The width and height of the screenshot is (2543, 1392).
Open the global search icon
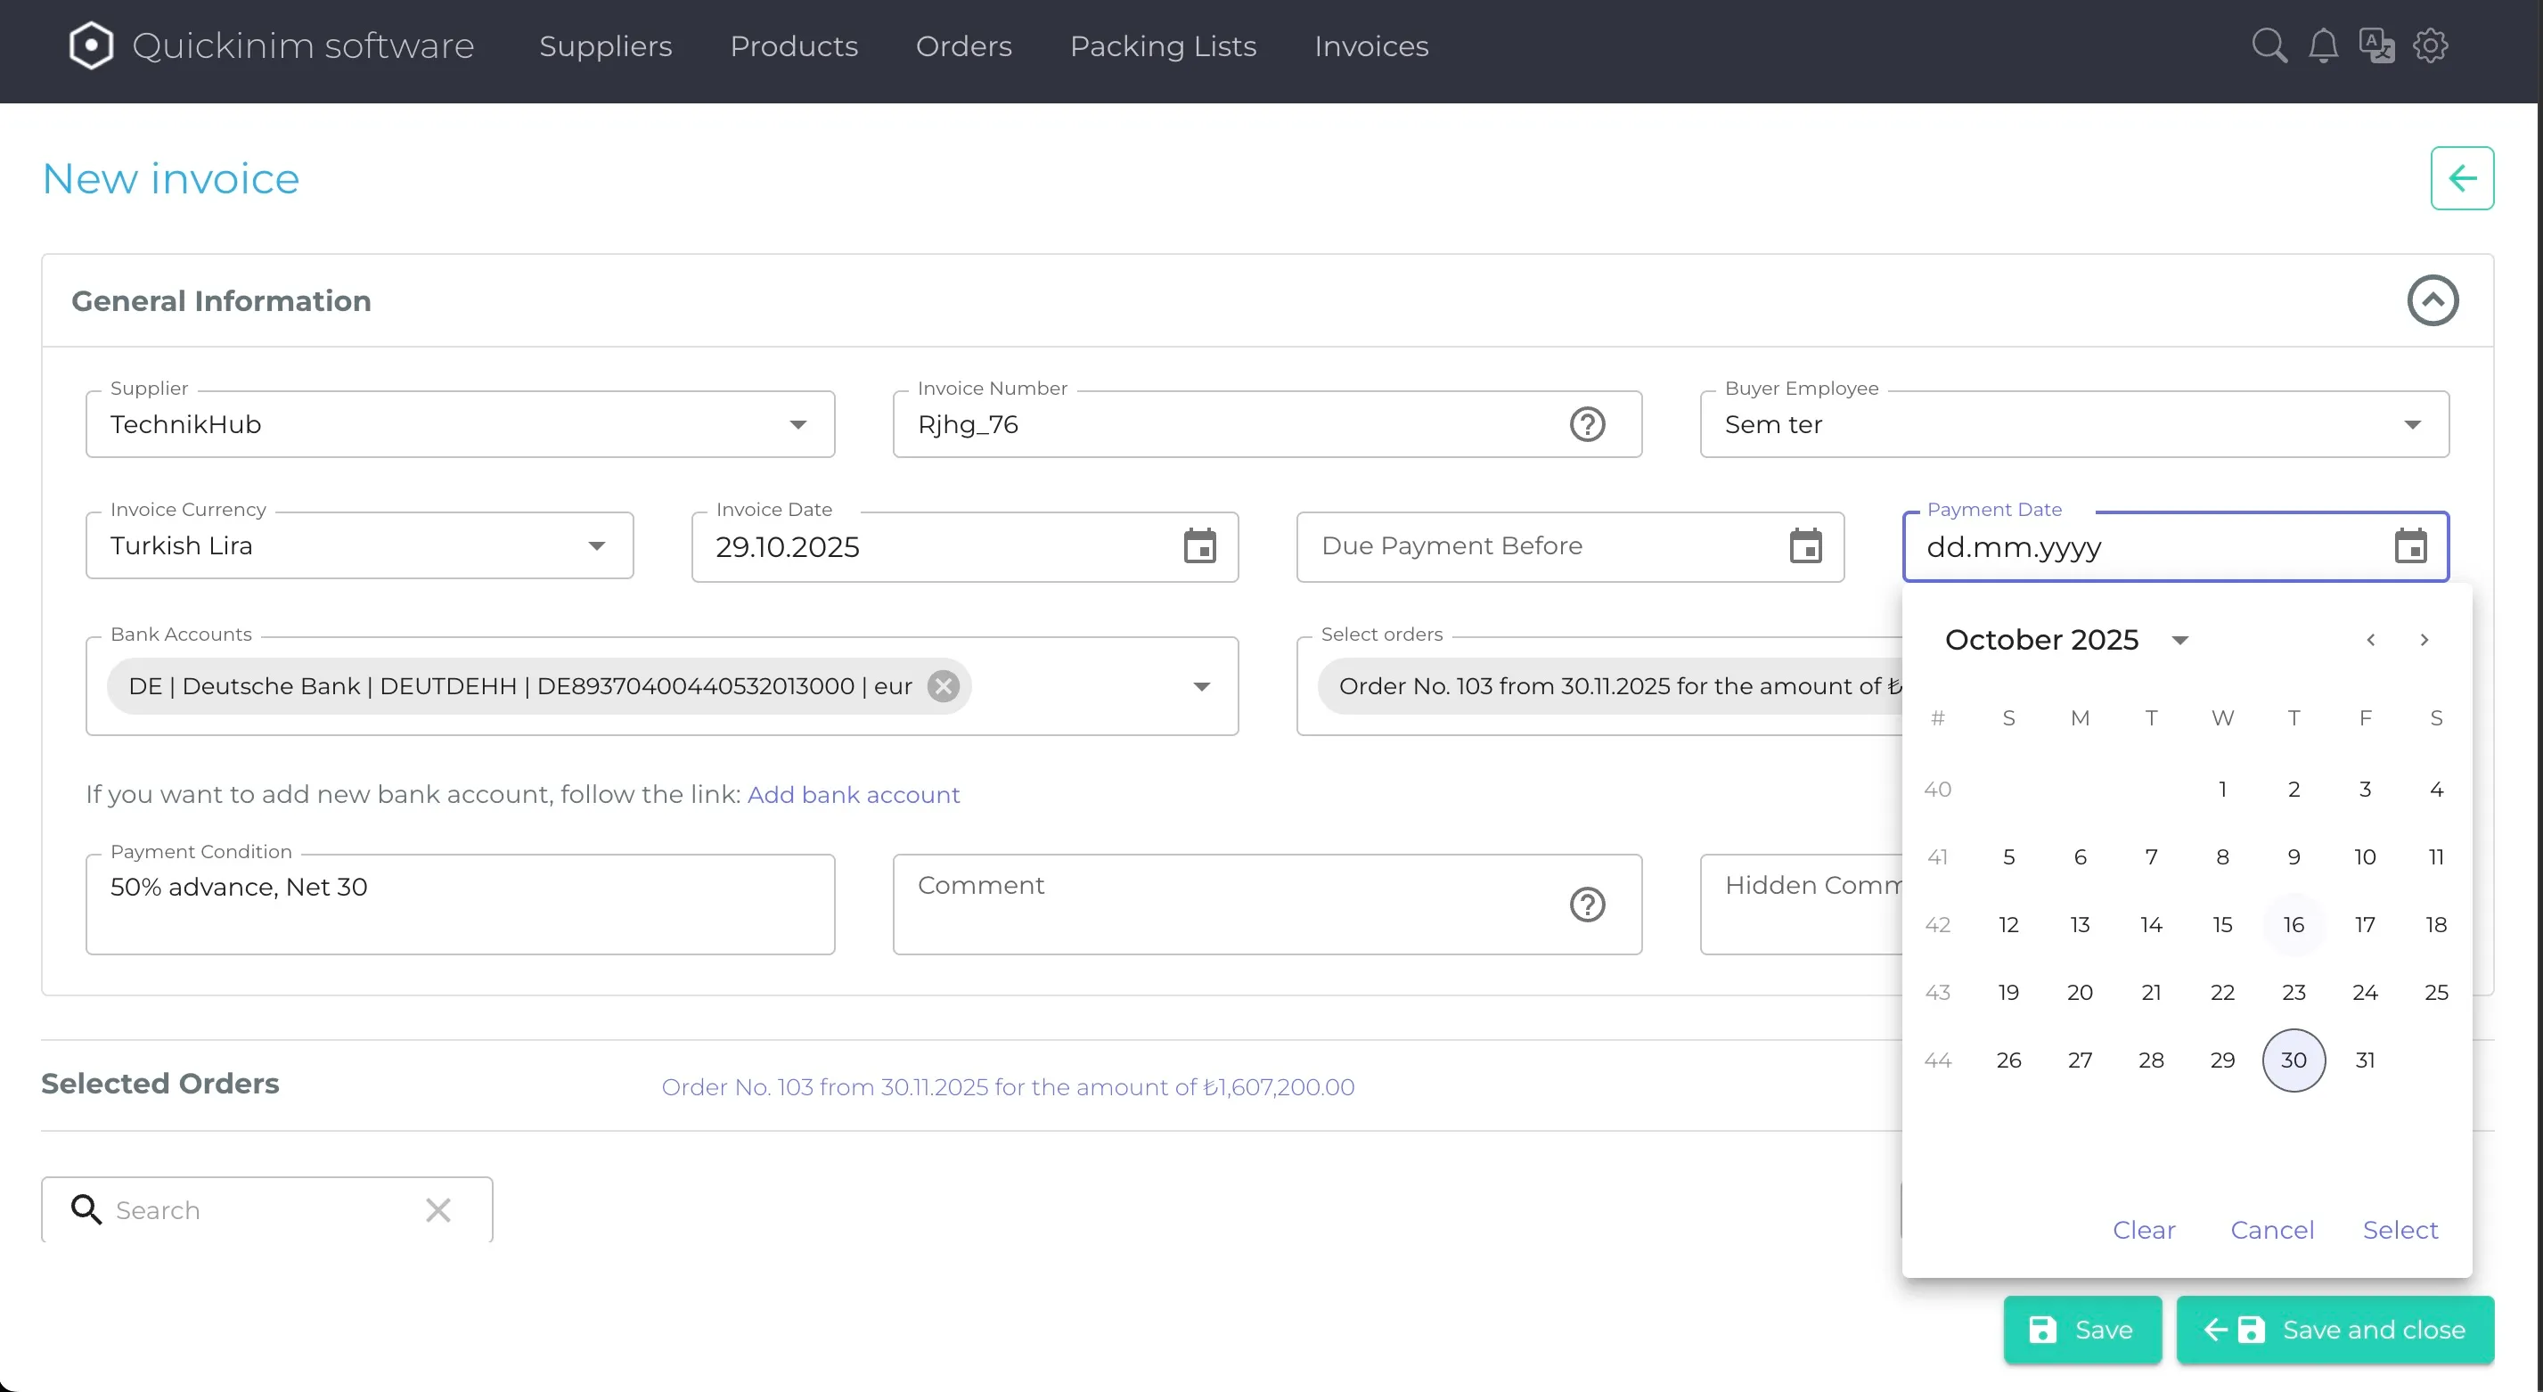click(x=2269, y=45)
